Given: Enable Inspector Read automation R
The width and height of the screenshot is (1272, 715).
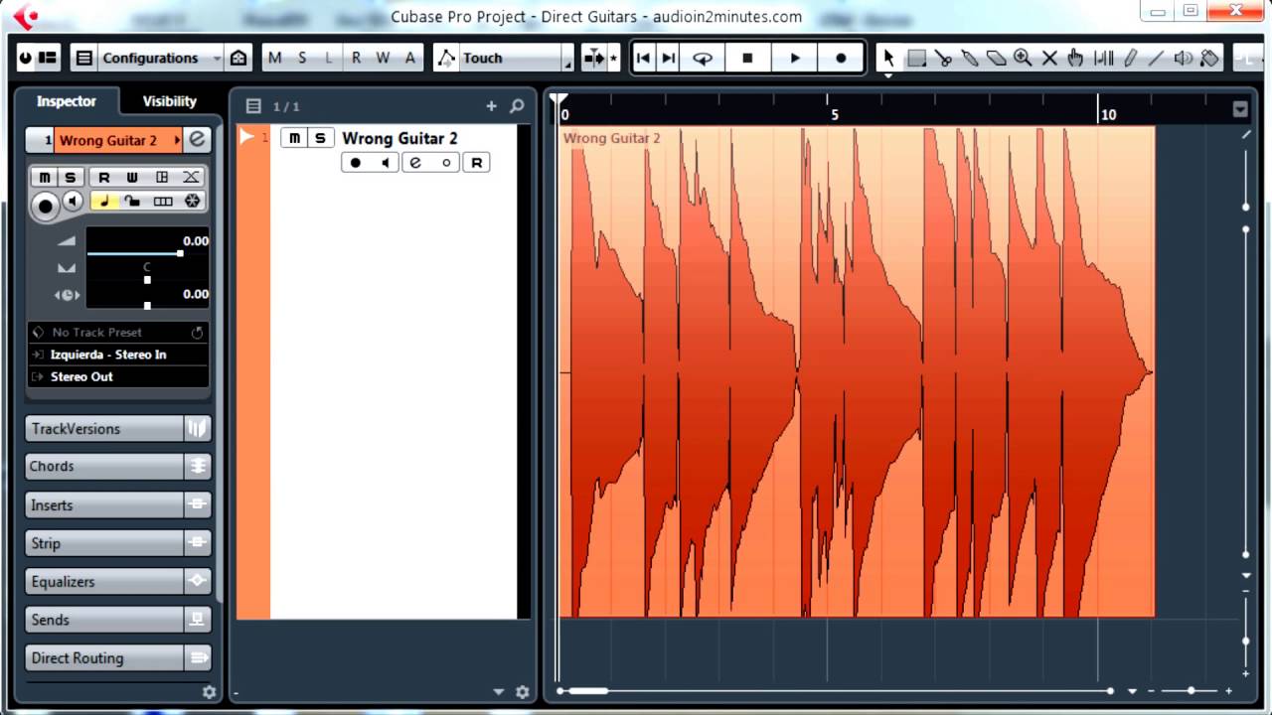Looking at the screenshot, I should 103,177.
